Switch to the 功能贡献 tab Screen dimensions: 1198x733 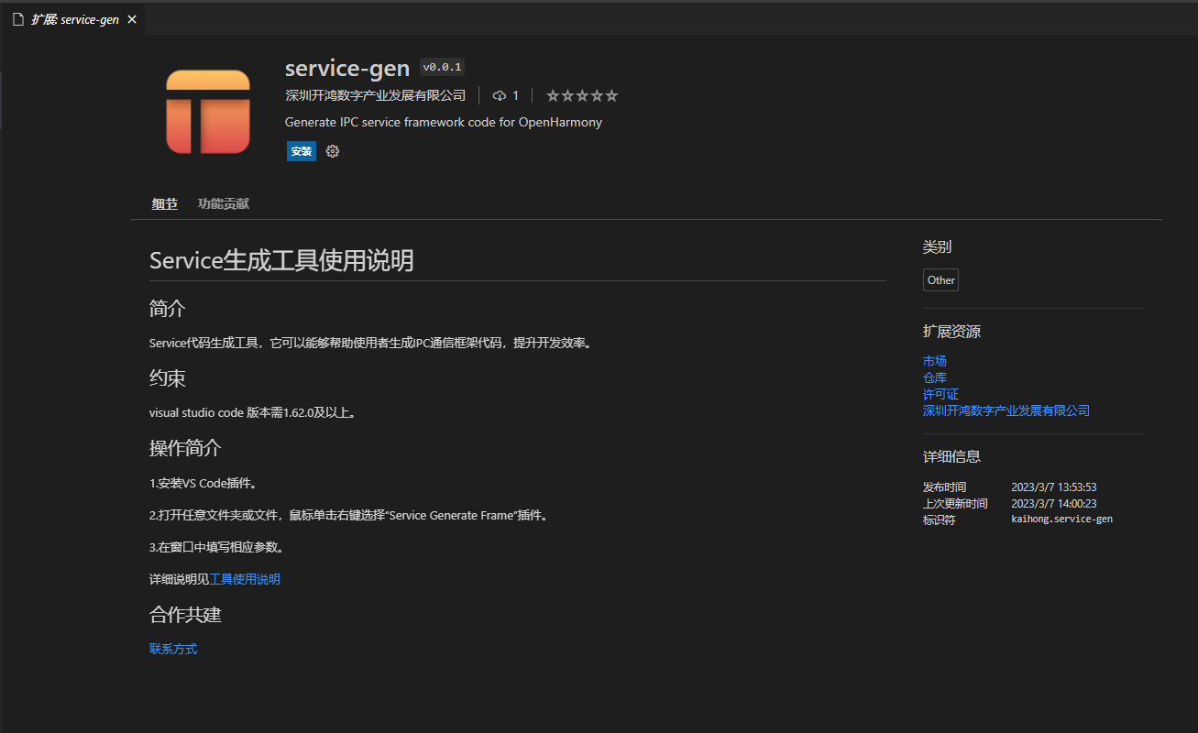coord(223,203)
